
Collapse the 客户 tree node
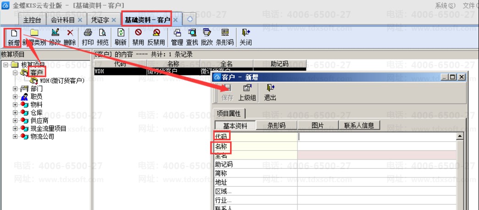tap(15, 73)
